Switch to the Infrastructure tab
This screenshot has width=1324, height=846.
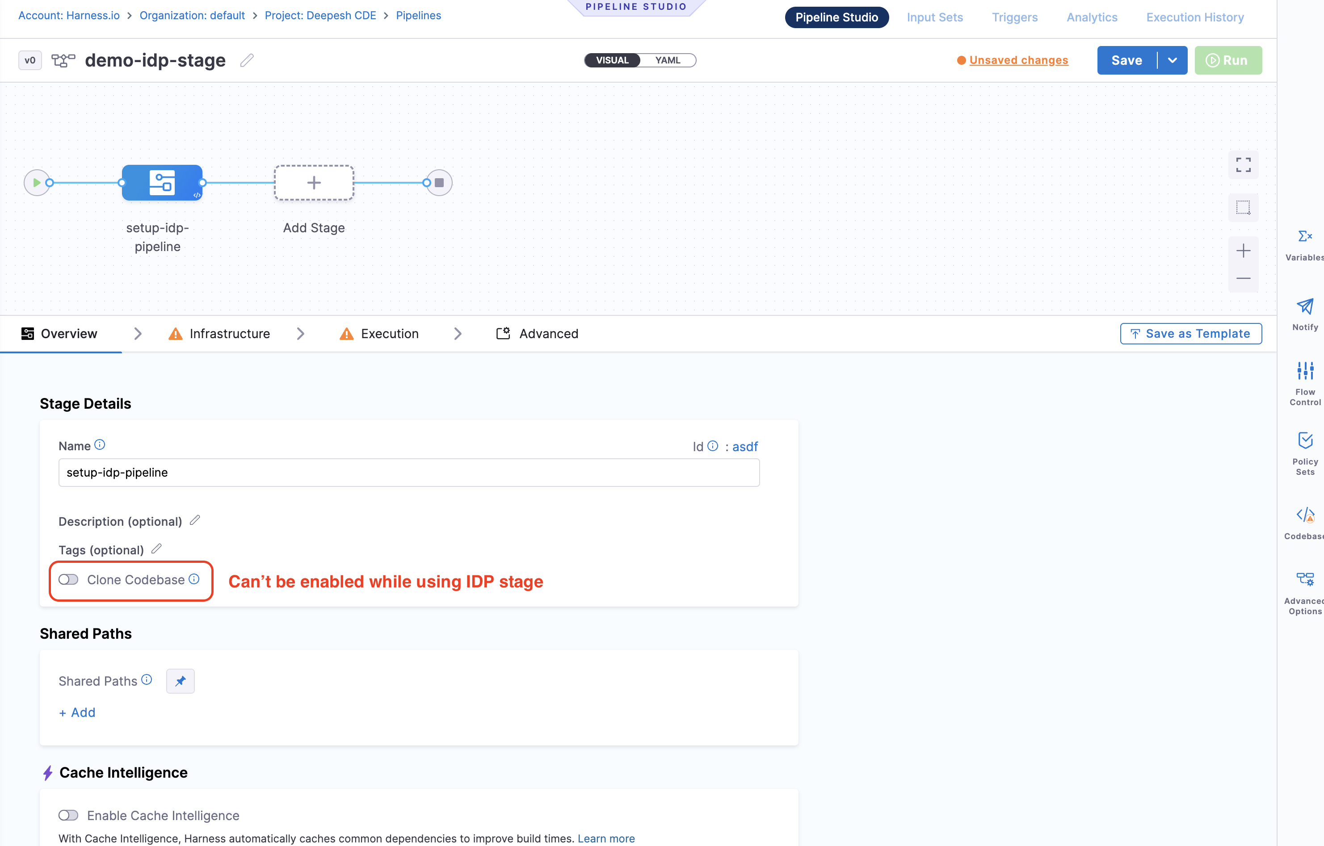(229, 334)
